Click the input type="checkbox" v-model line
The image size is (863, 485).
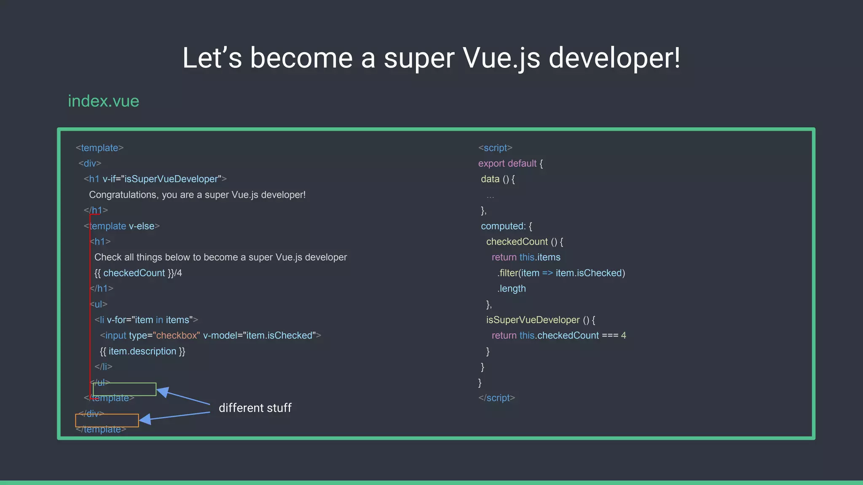(211, 336)
